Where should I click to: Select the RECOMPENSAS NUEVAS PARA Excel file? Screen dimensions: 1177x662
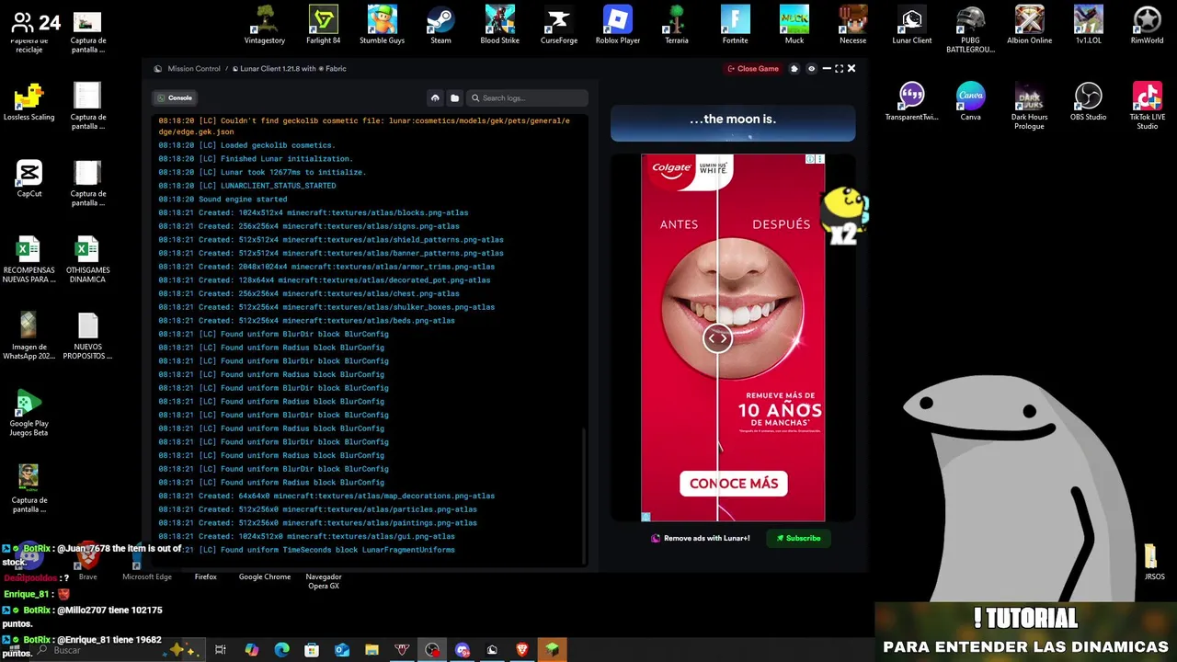tap(29, 259)
